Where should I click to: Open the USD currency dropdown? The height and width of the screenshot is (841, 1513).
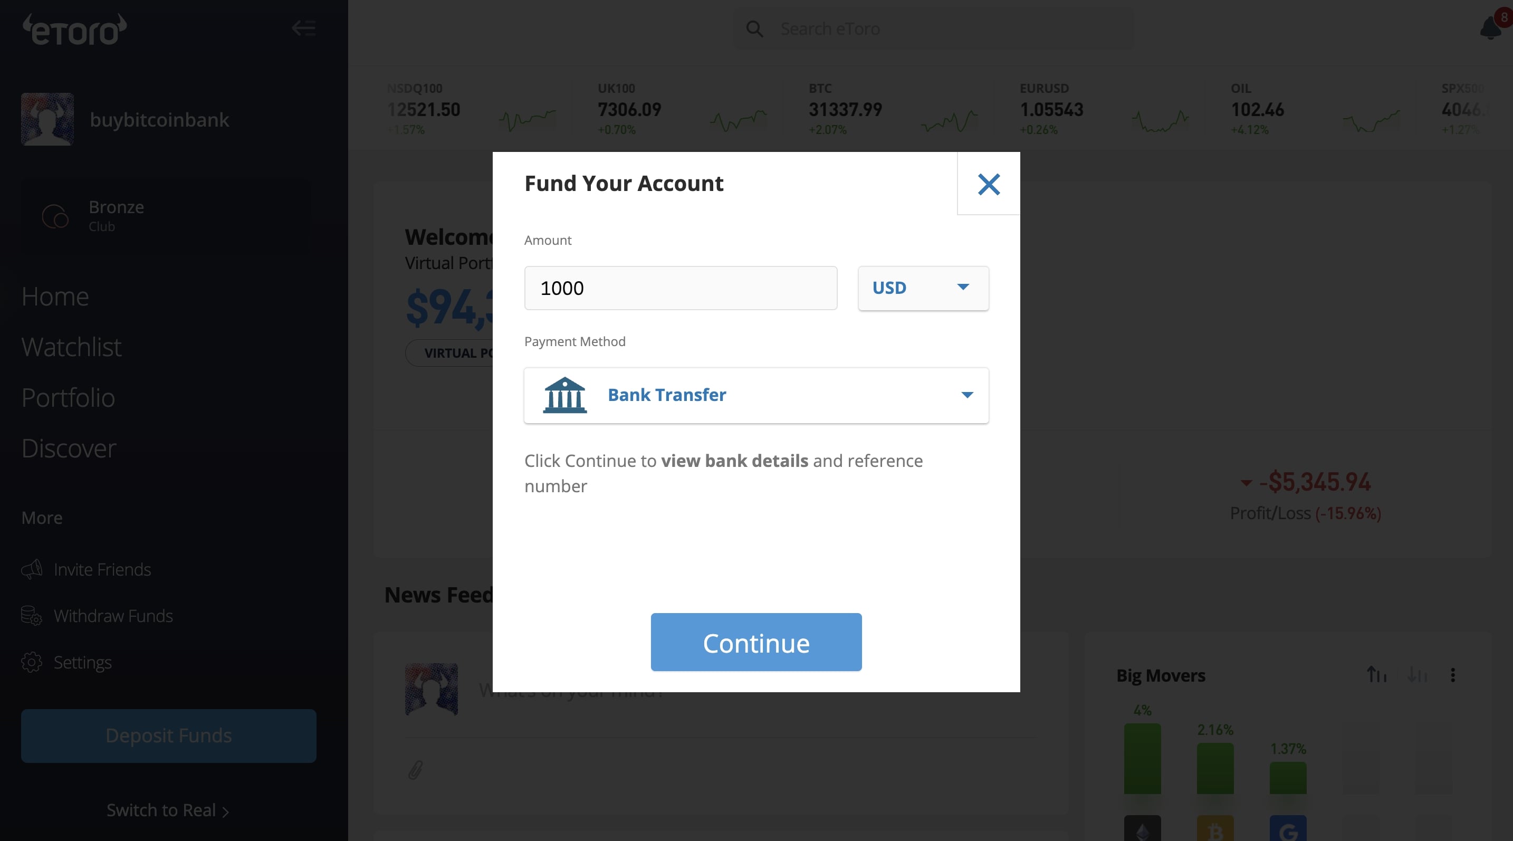click(923, 288)
